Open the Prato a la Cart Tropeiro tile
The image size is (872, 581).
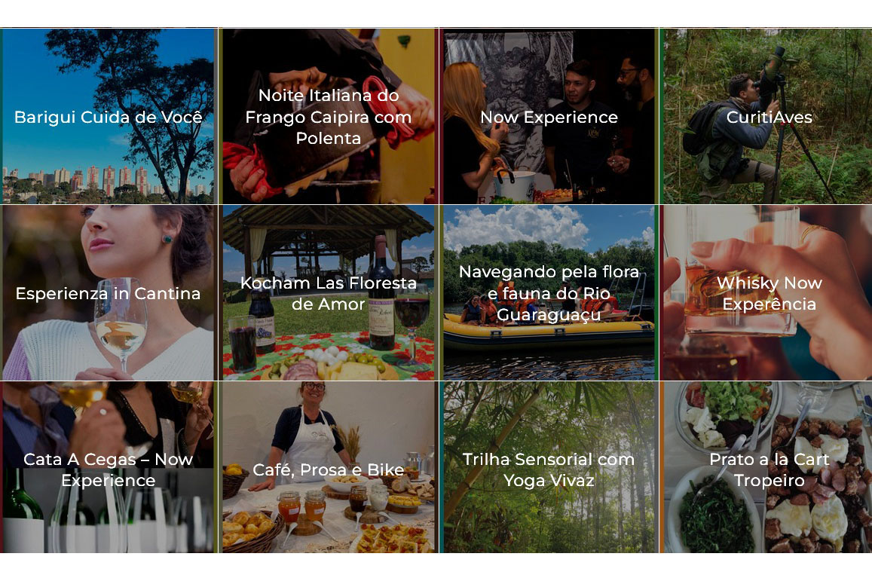point(766,467)
